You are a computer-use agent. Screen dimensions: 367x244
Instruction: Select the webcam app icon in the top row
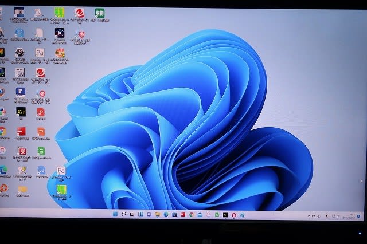tap(19, 13)
